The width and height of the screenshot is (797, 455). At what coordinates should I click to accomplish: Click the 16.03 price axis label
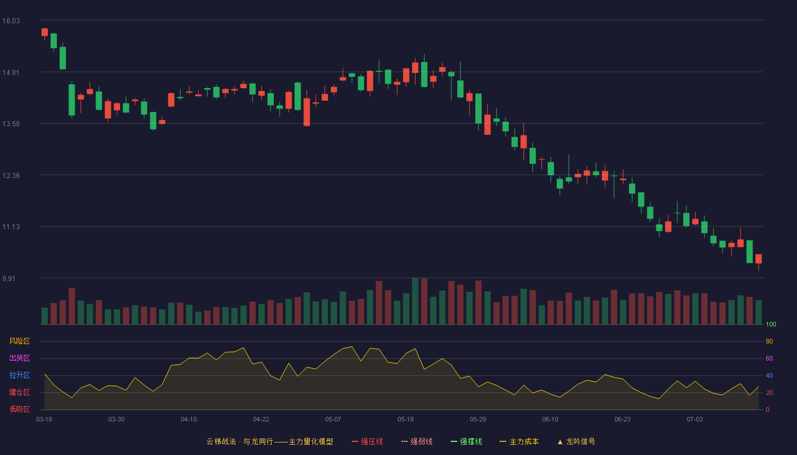tap(11, 21)
